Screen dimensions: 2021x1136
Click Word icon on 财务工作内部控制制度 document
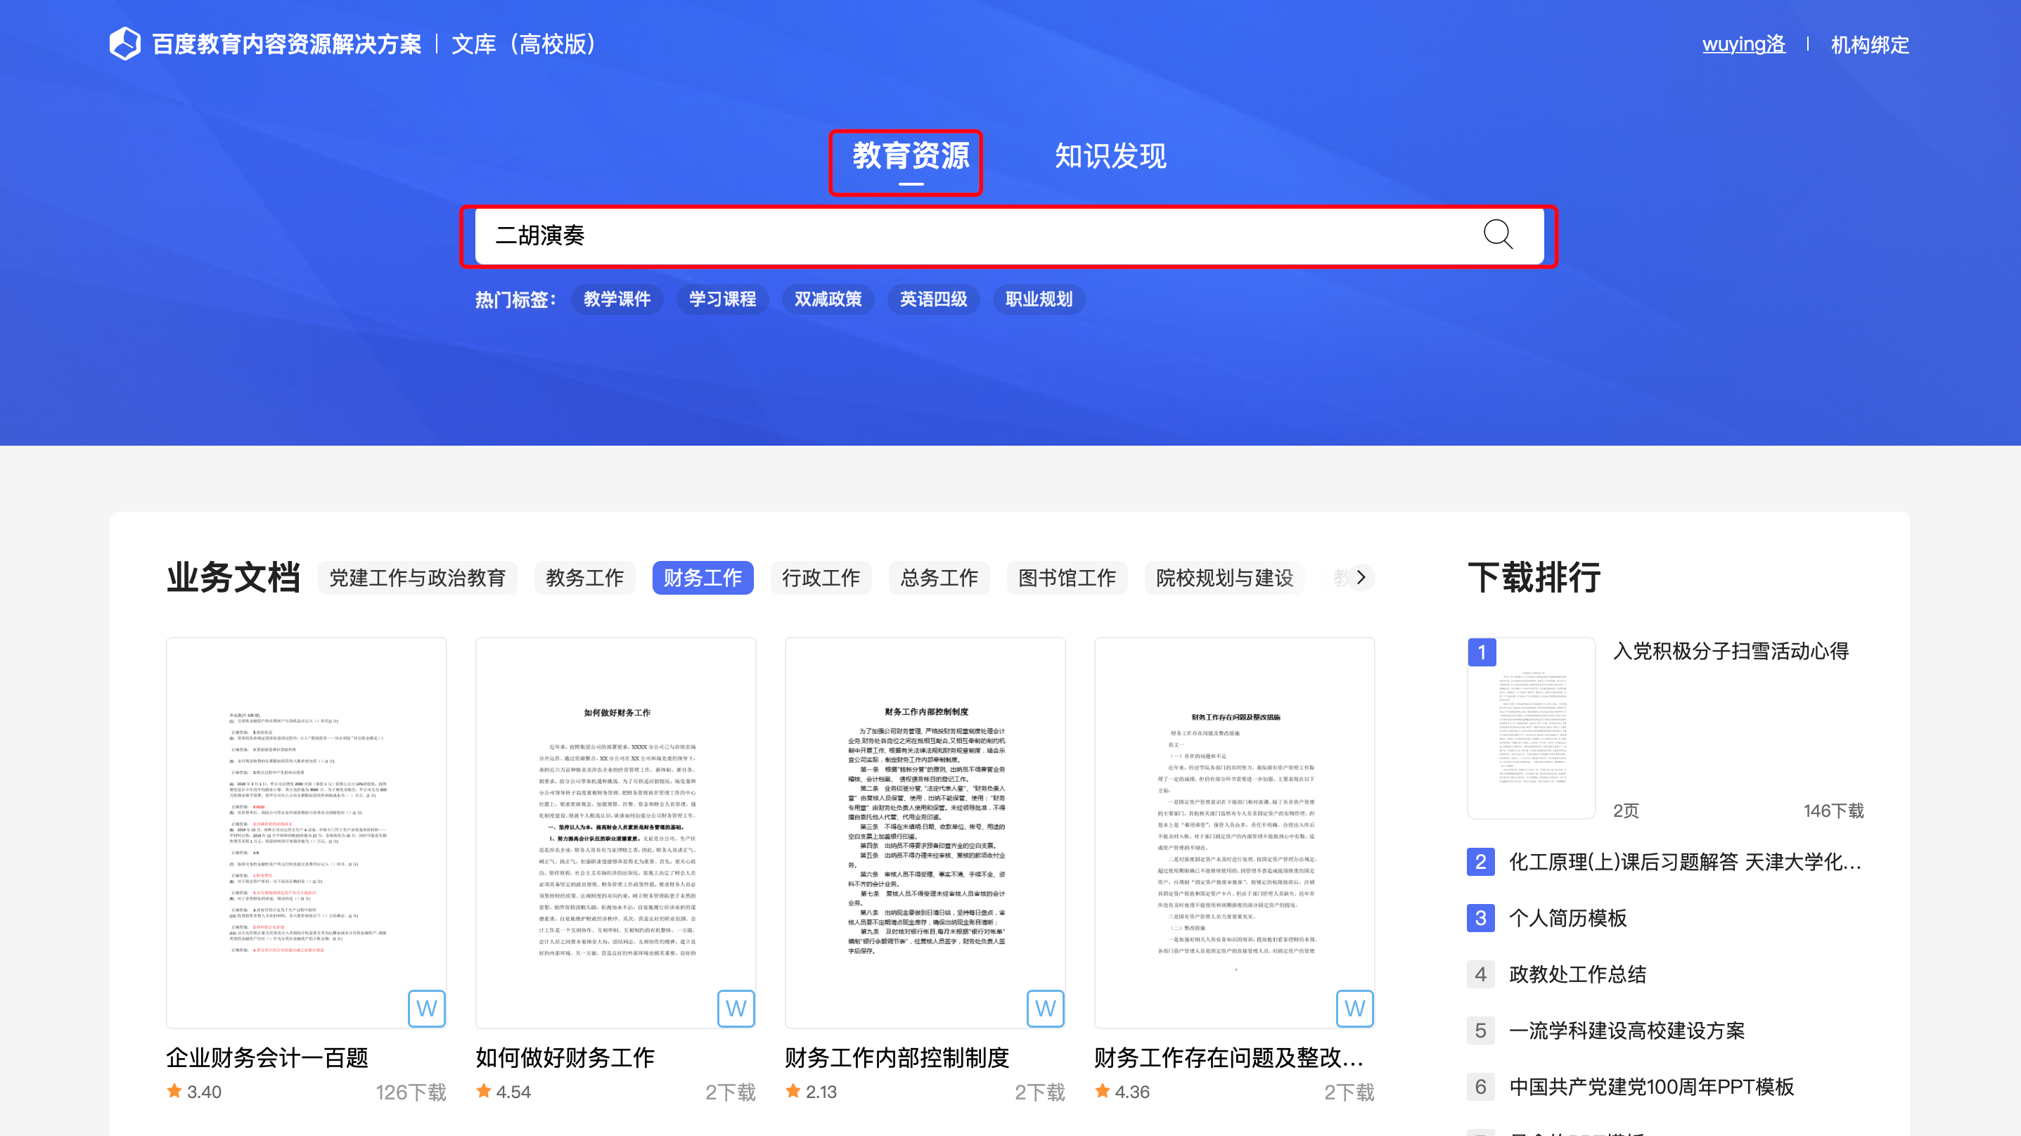tap(1044, 1008)
